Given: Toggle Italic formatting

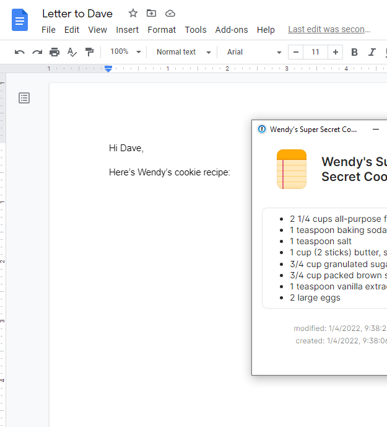Looking at the screenshot, I should (372, 52).
